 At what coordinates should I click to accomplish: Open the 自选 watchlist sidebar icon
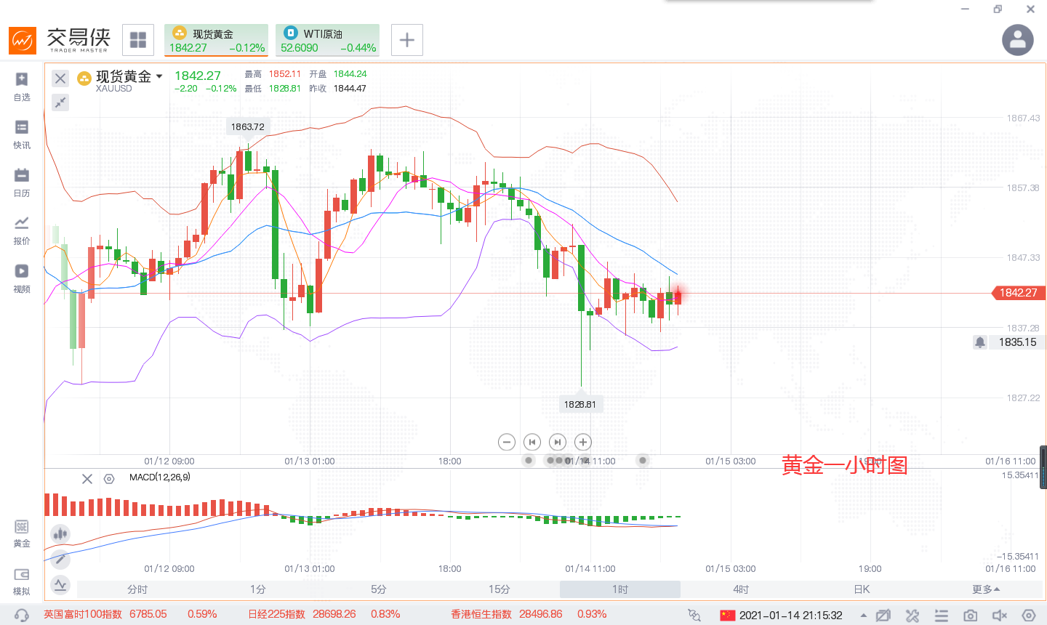(22, 86)
